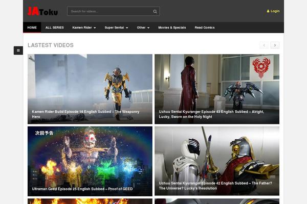Click the Login user icon
This screenshot has height=204, width=307.
pos(268,11)
